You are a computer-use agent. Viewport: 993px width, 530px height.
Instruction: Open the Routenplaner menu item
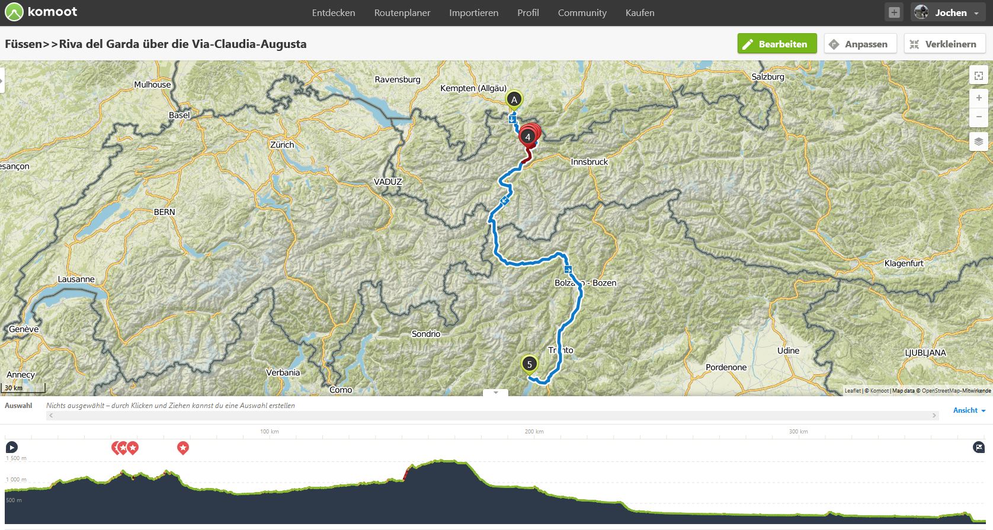pyautogui.click(x=402, y=12)
